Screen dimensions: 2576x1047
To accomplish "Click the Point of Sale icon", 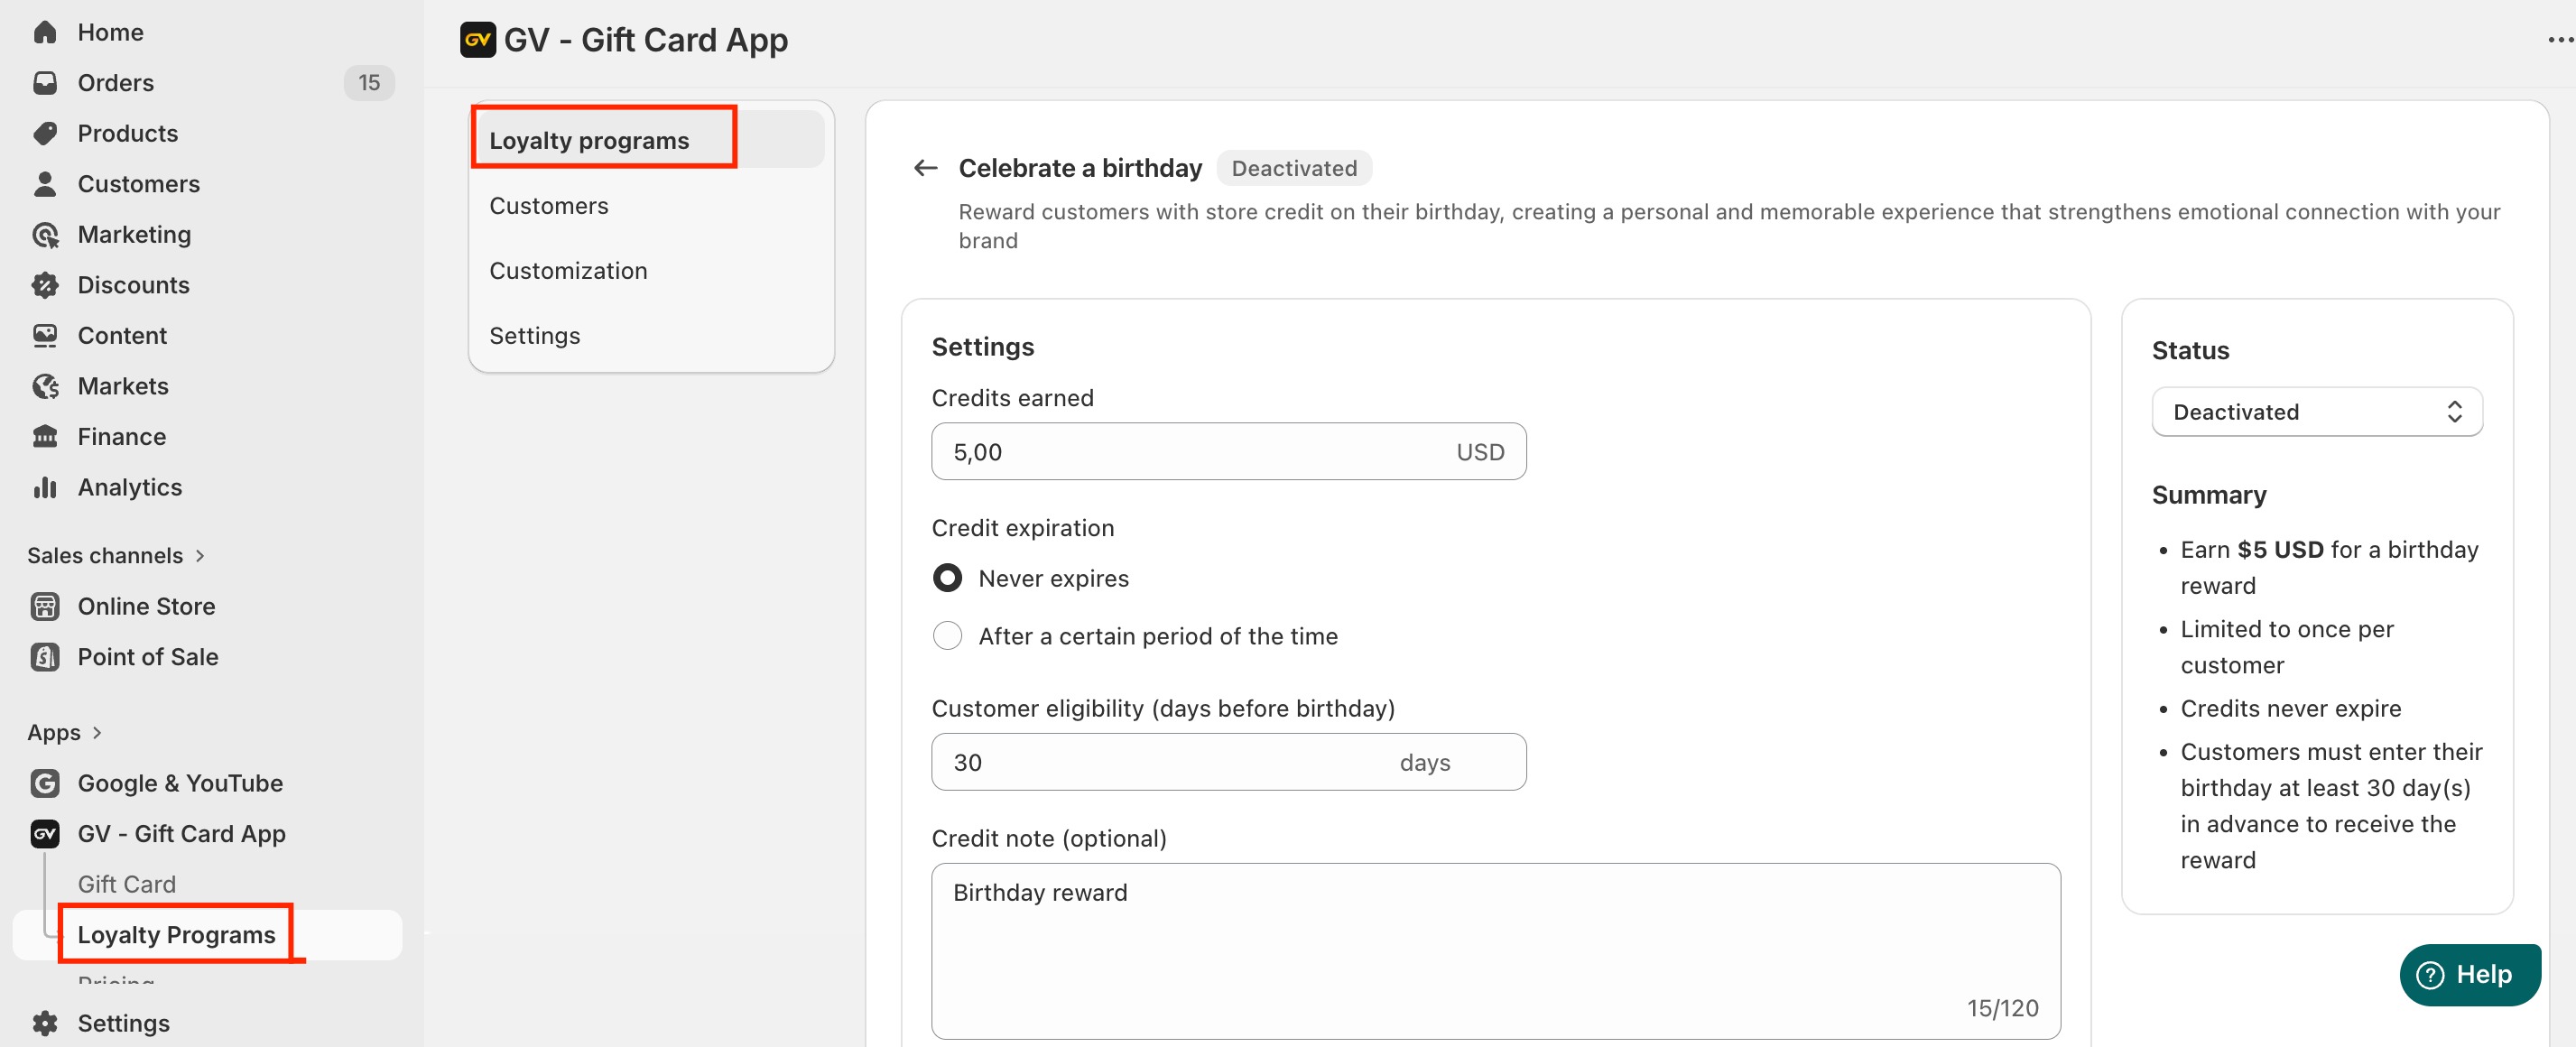I will click(45, 657).
